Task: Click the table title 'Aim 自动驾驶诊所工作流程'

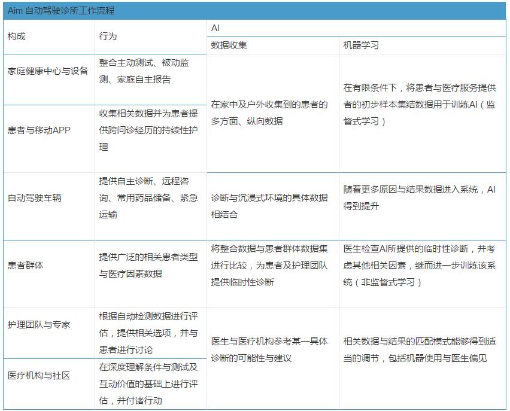Action: tap(61, 11)
